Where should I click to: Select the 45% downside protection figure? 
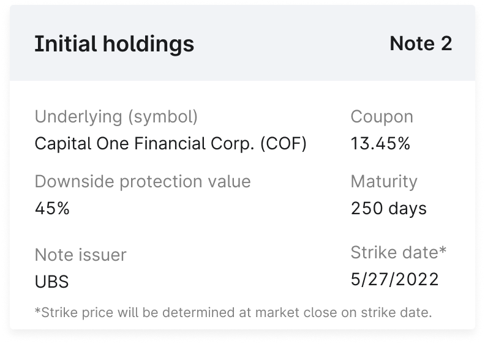[x=52, y=208]
